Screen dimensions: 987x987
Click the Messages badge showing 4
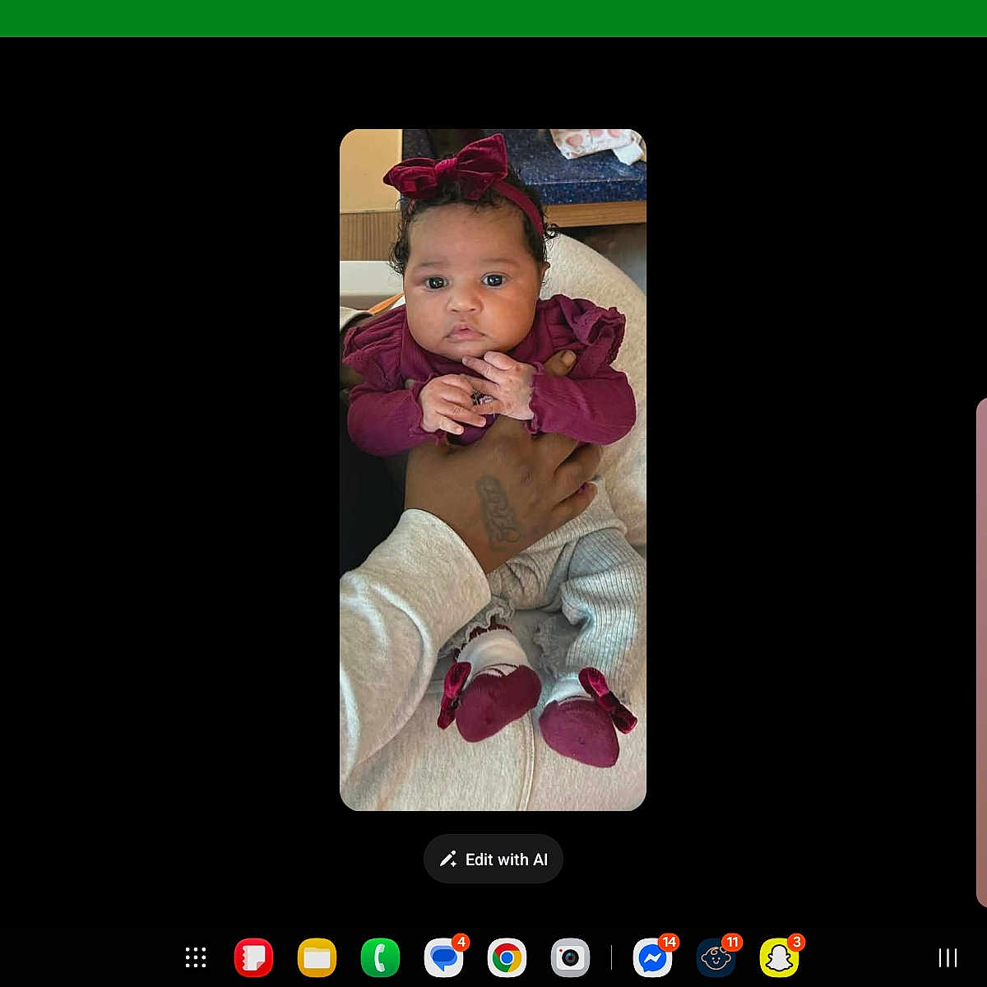coord(461,942)
